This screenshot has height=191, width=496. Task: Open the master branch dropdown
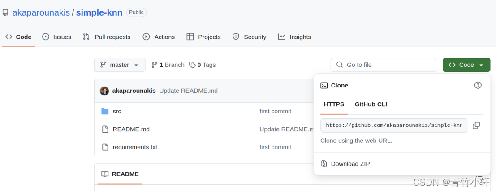120,65
